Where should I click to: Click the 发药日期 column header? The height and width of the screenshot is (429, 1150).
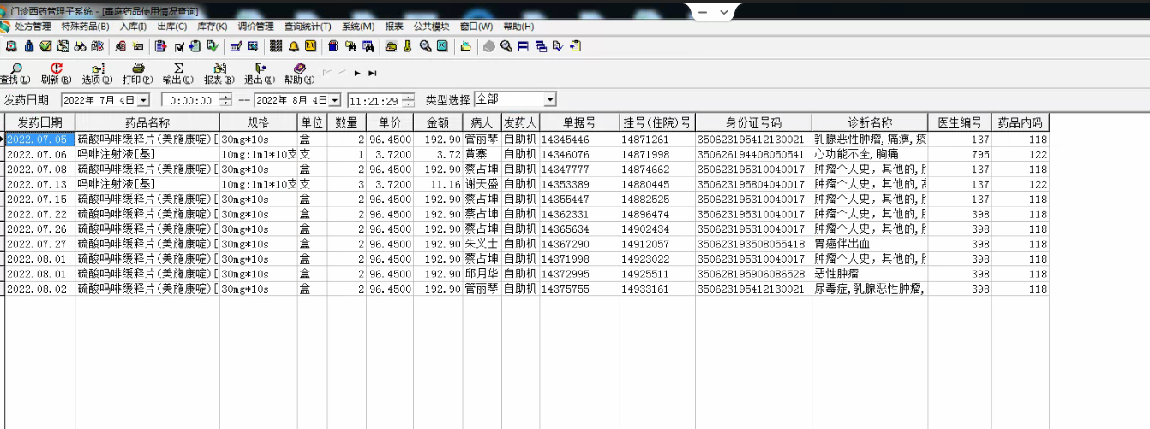(x=39, y=122)
